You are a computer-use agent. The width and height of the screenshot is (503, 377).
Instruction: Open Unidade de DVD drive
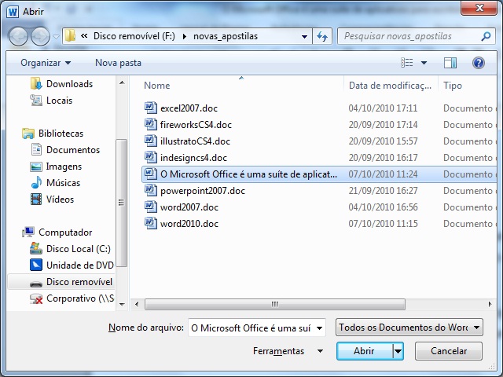[x=35, y=265]
